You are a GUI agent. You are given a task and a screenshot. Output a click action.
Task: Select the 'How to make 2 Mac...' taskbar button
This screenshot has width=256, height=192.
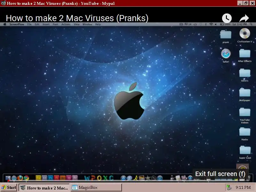44,188
